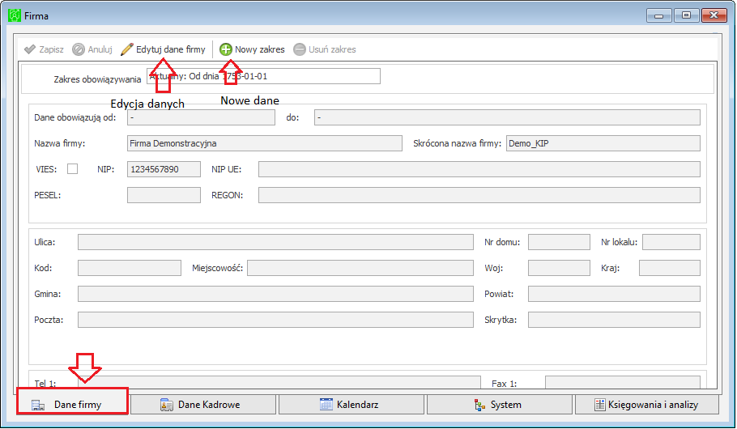This screenshot has width=737, height=429.
Task: Click the Zapisz checkmark icon
Action: tap(30, 49)
